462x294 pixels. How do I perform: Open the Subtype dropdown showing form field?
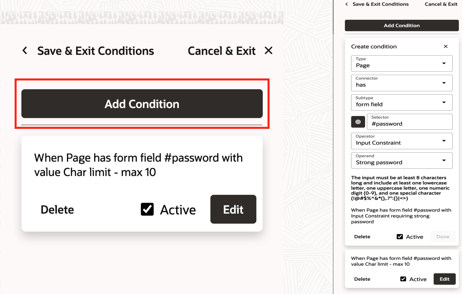pos(402,103)
